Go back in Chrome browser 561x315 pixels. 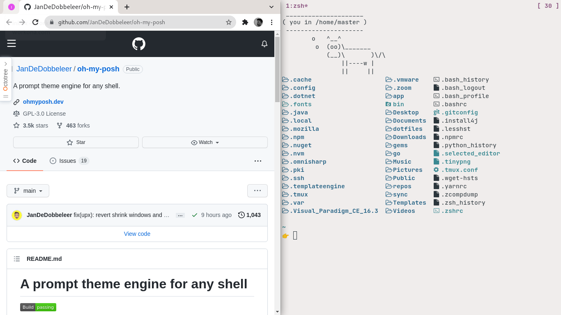coord(9,22)
